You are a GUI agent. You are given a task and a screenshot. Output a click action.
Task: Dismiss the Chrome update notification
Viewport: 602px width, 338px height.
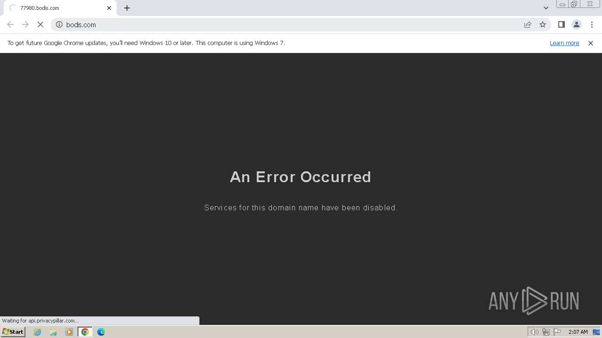tap(591, 43)
